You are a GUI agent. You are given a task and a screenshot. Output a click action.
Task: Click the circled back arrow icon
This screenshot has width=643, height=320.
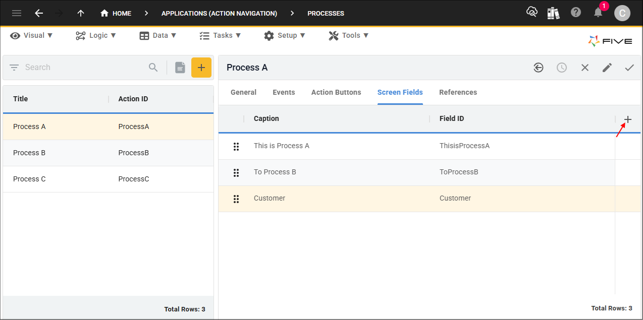(539, 68)
